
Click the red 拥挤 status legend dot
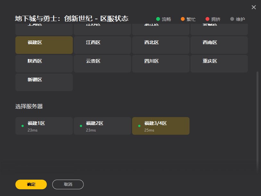pyautogui.click(x=207, y=19)
